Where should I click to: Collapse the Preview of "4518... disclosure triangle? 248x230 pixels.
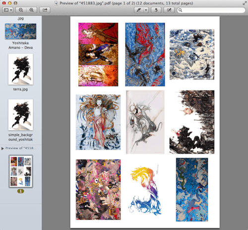[x=2, y=149]
